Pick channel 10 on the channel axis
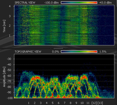The image size is (117, 105). coord(82,103)
